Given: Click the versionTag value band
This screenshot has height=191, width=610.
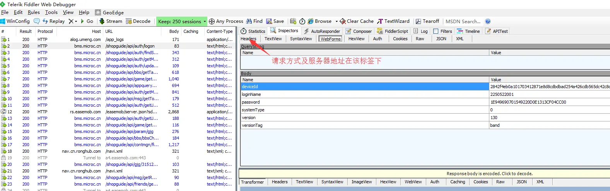Looking at the screenshot, I should (495, 125).
